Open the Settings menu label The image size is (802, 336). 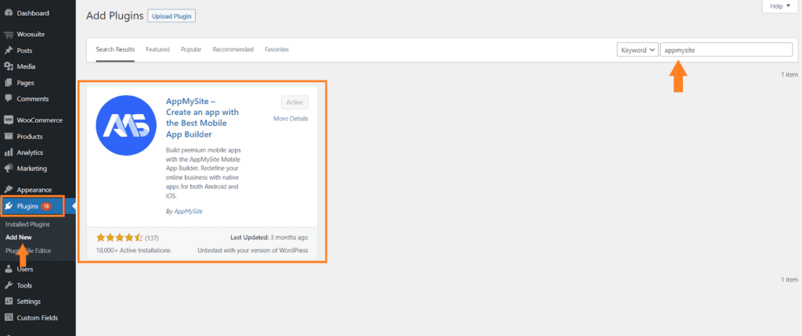pos(29,302)
